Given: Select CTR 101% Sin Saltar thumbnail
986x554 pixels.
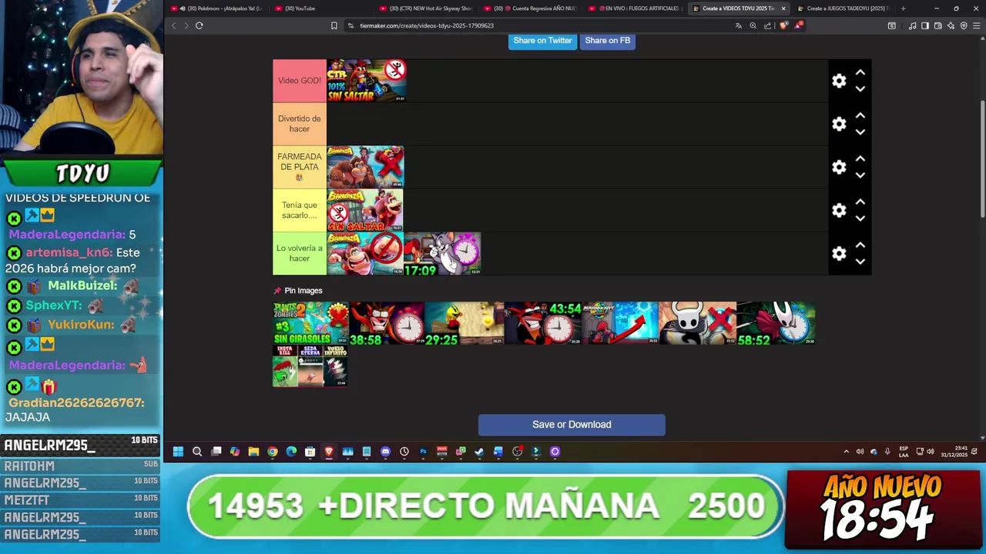Looking at the screenshot, I should point(367,81).
